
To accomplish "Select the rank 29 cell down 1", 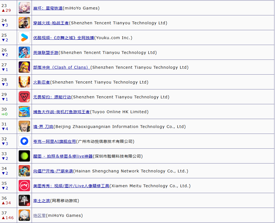I will [x=8, y=97].
